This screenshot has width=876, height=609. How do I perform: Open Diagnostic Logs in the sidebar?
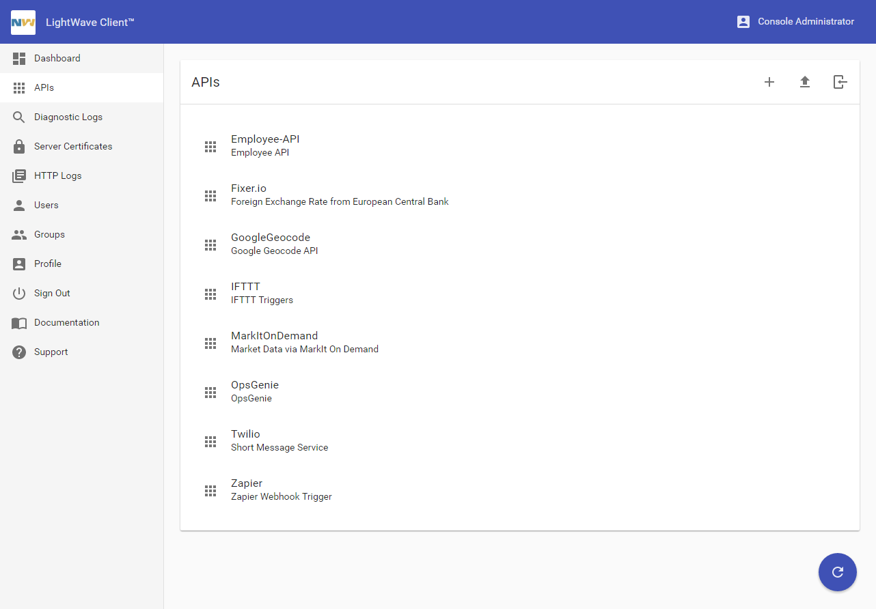(68, 117)
